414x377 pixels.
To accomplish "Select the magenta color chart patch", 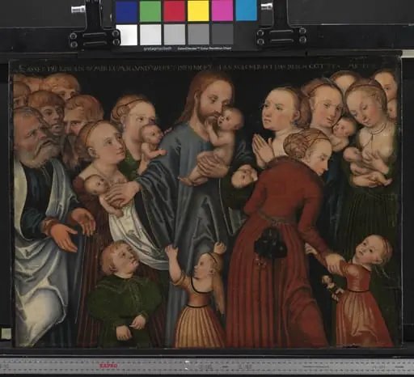I will 222,11.
